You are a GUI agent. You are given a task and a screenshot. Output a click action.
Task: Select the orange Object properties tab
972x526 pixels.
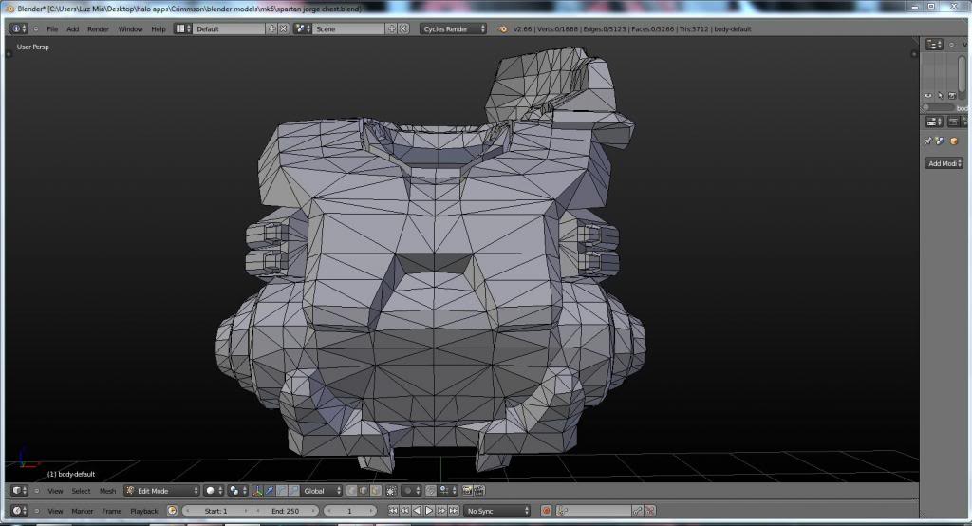point(954,141)
